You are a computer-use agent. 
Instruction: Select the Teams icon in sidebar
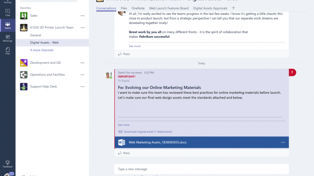pos(7,25)
